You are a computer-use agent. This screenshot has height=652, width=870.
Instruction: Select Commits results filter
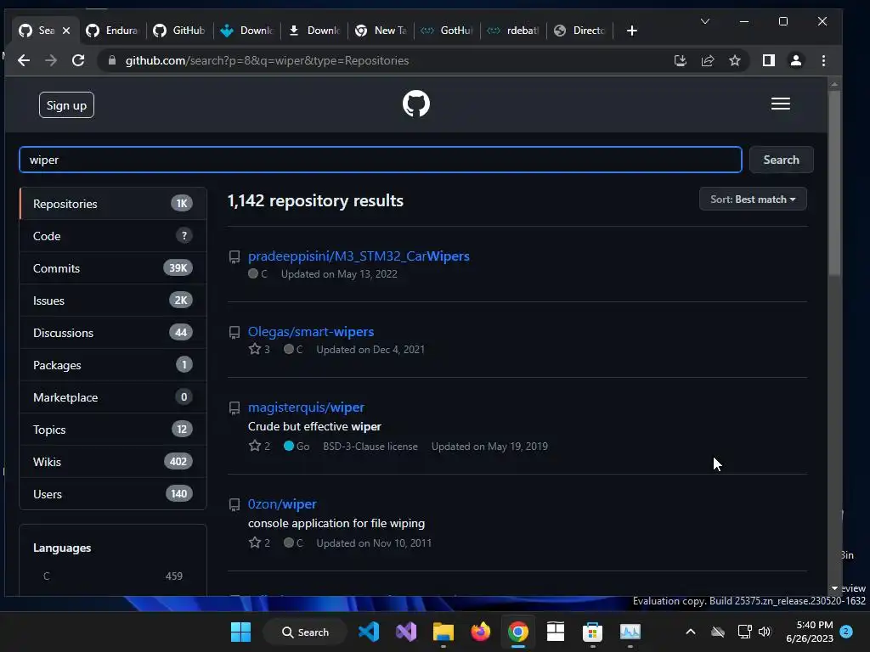113,268
